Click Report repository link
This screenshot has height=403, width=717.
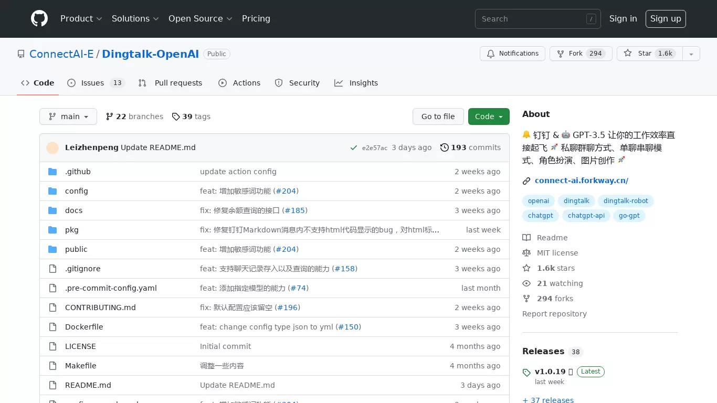[x=554, y=314]
